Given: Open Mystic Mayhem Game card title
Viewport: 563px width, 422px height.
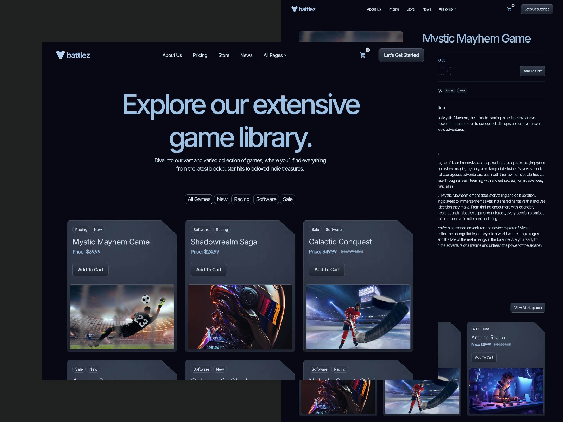Looking at the screenshot, I should pyautogui.click(x=111, y=242).
